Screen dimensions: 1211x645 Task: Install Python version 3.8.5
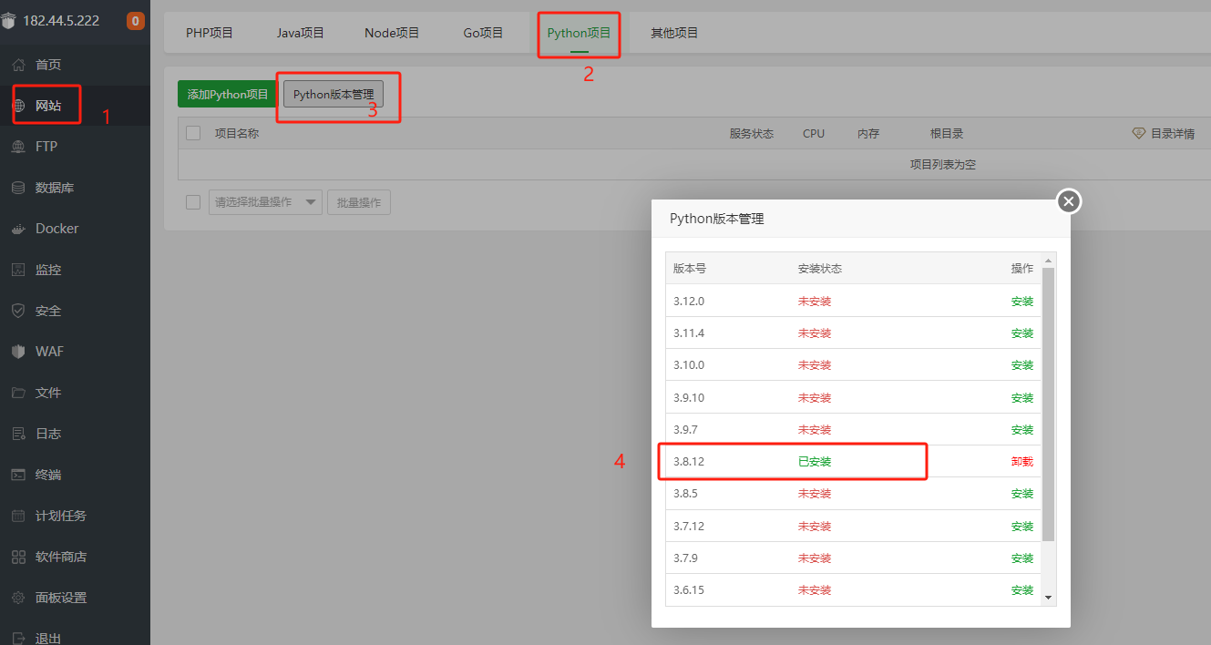[x=1022, y=494]
